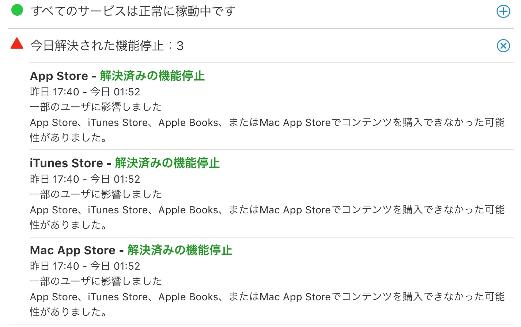The width and height of the screenshot is (521, 327).
Task: Collapse resolved outages using the circled X icon
Action: [503, 46]
